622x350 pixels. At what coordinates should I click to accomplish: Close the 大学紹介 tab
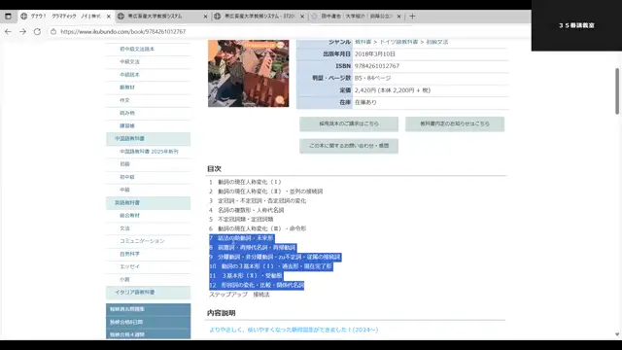coord(399,17)
